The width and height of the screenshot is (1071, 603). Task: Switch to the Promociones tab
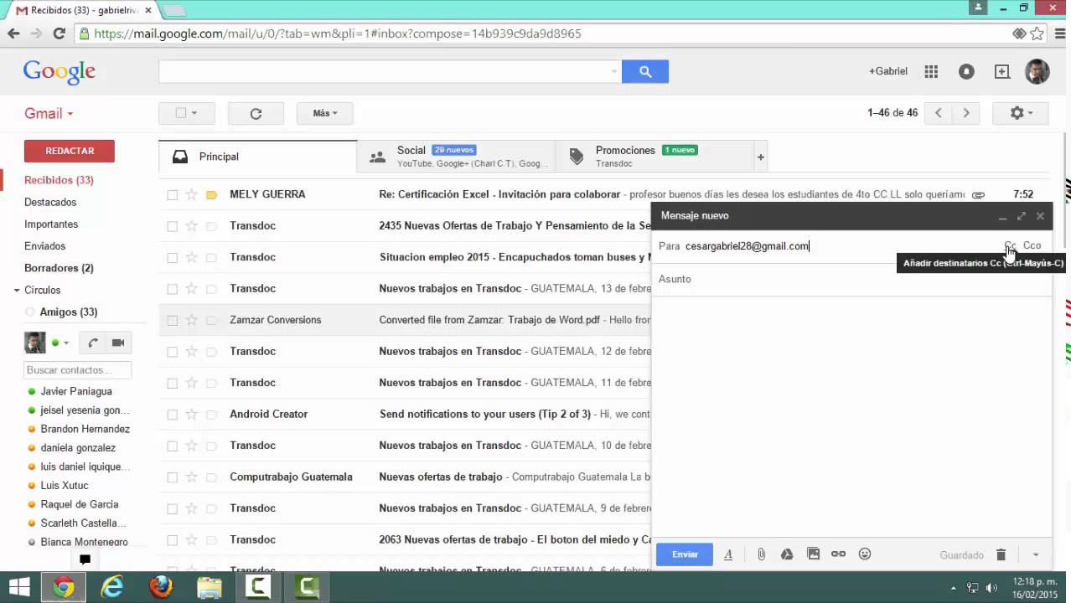pos(654,157)
